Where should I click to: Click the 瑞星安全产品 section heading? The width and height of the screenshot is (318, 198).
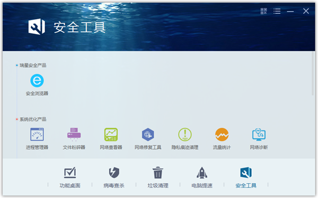33,65
